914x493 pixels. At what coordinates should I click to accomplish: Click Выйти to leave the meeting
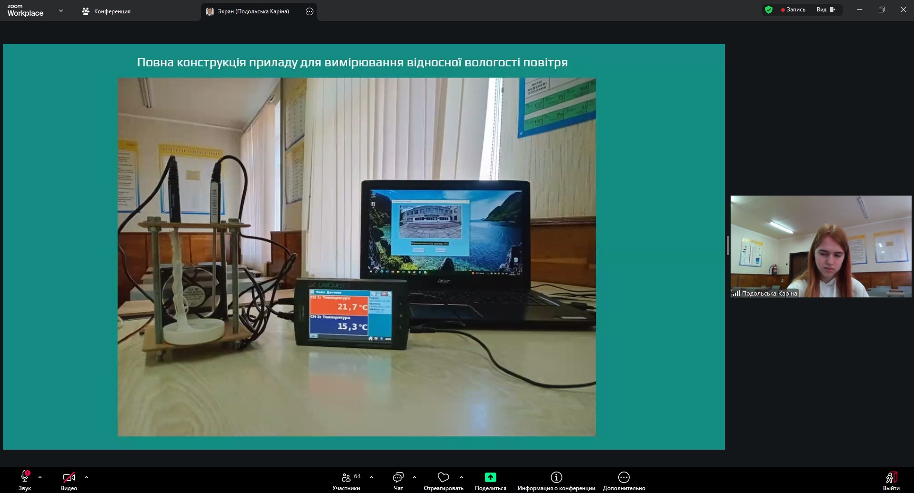point(891,480)
